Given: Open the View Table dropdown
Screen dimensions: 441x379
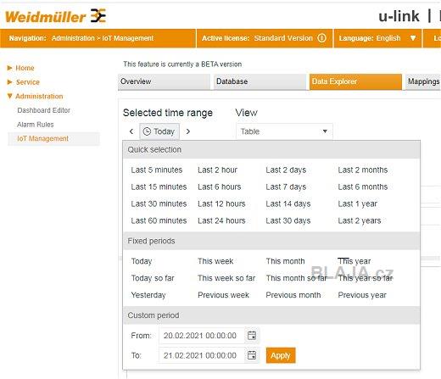Looking at the screenshot, I should pyautogui.click(x=284, y=131).
